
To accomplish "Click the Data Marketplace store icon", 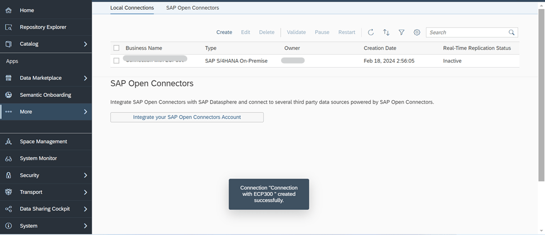I will tap(9, 78).
